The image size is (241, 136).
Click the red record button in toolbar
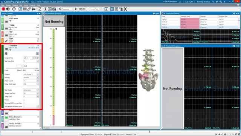pos(3,9)
